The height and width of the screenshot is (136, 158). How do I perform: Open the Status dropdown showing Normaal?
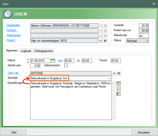pyautogui.click(x=138, y=41)
